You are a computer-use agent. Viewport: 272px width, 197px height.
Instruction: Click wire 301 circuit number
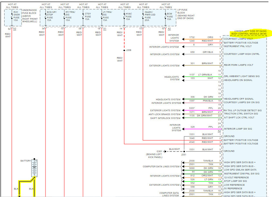(x=192, y=63)
